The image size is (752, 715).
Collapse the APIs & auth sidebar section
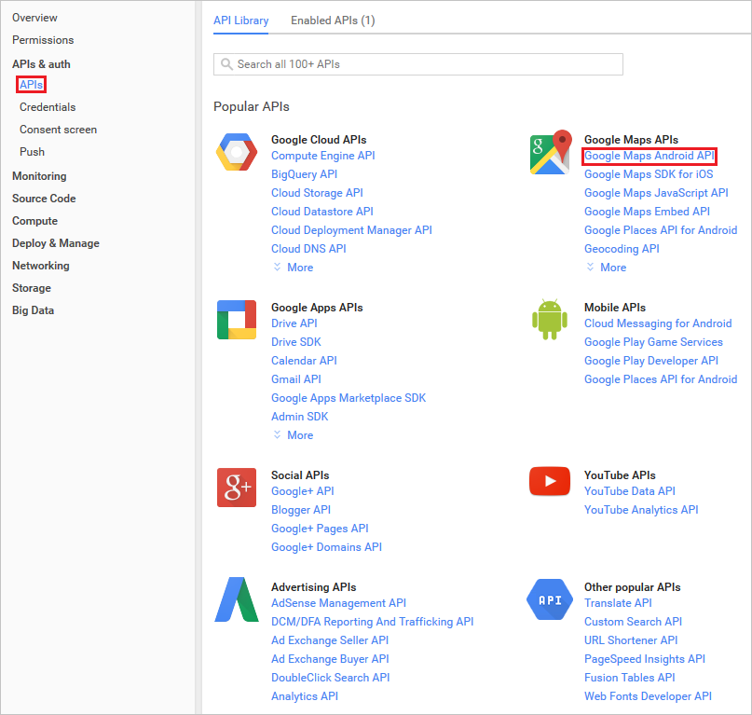click(x=41, y=64)
